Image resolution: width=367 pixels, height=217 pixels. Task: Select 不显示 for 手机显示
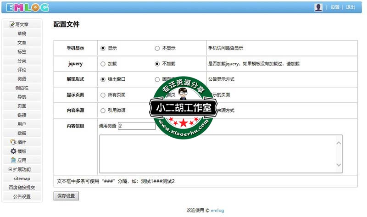tap(157, 48)
